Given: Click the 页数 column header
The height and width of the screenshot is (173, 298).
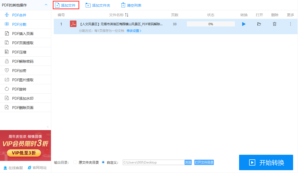Looking at the screenshot, I should coord(175,15).
